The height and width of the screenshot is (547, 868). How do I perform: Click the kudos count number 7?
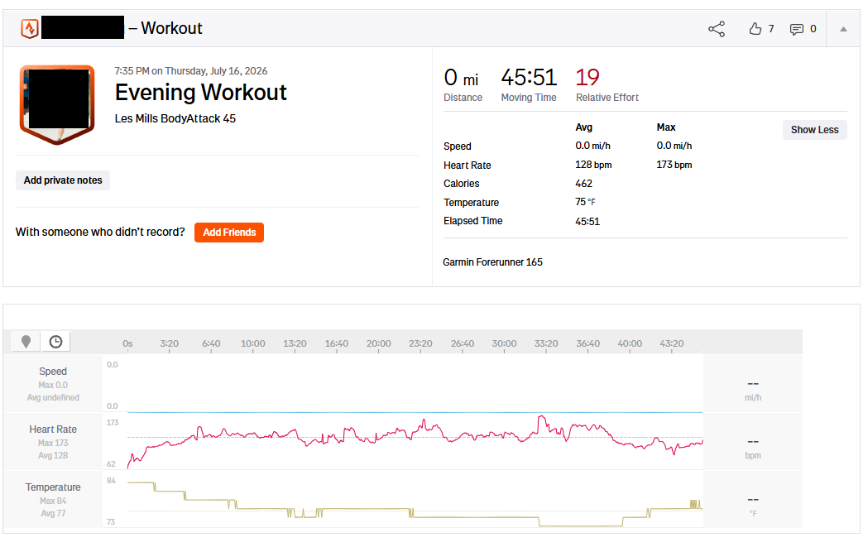(771, 29)
